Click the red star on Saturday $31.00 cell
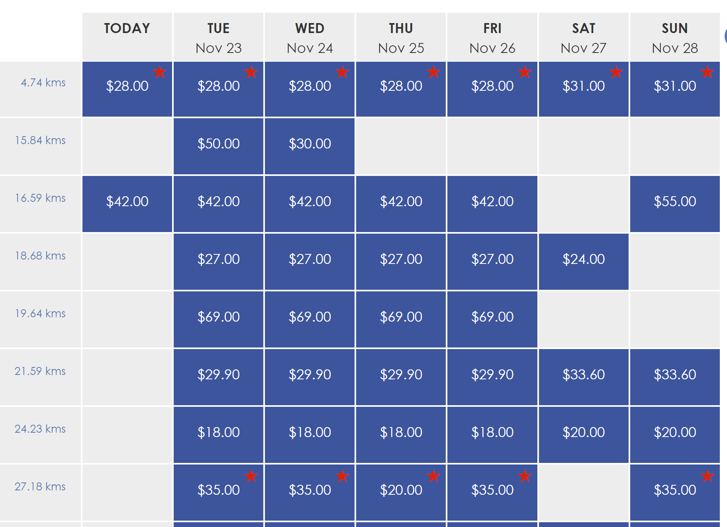 tap(616, 72)
